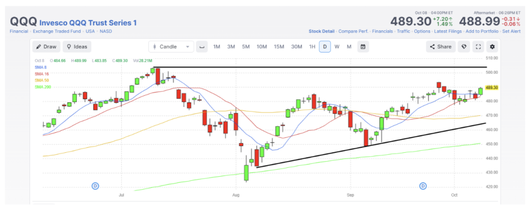Click Add to Portfolio
The width and height of the screenshot is (528, 209).
coord(482,31)
